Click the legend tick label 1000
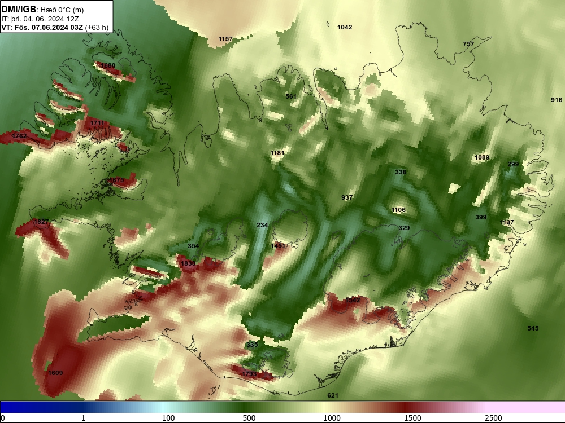565x423 pixels. (332, 417)
